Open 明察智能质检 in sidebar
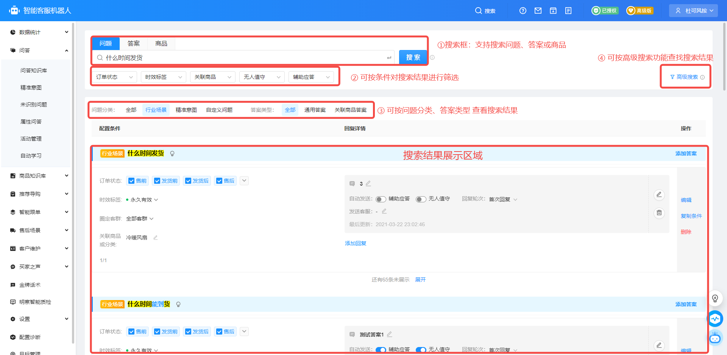 pos(35,302)
